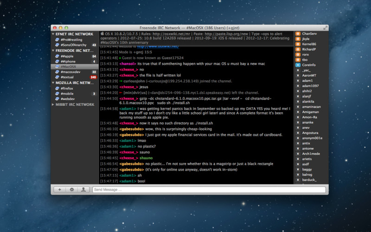Expand the MIBBIT IRC NETWORK group

[53, 104]
